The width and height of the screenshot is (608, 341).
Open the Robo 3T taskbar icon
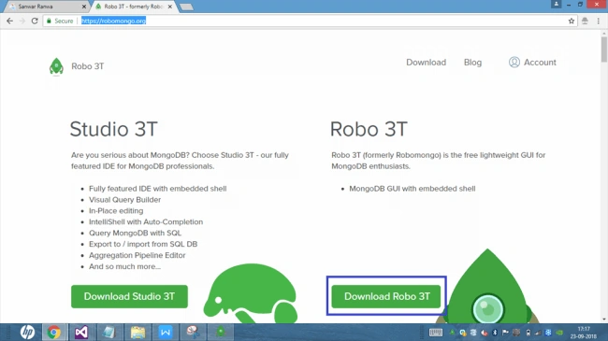point(221,332)
